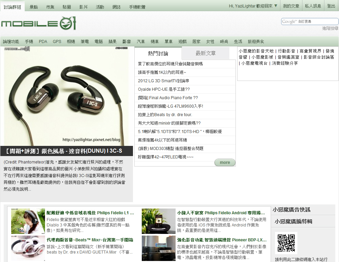The image size is (339, 262).
Task: Open 小惡魔的影音天地 forum link
Action: (x=256, y=51)
